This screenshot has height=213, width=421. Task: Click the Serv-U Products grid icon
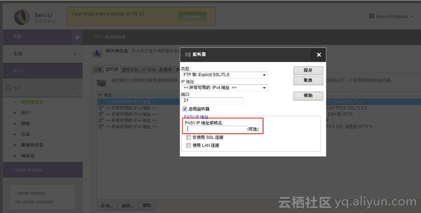[371, 16]
